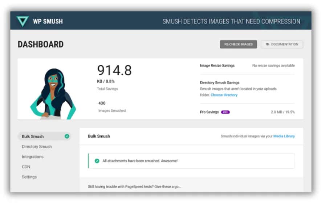
Task: Click the Total Savings label
Action: [x=107, y=89]
